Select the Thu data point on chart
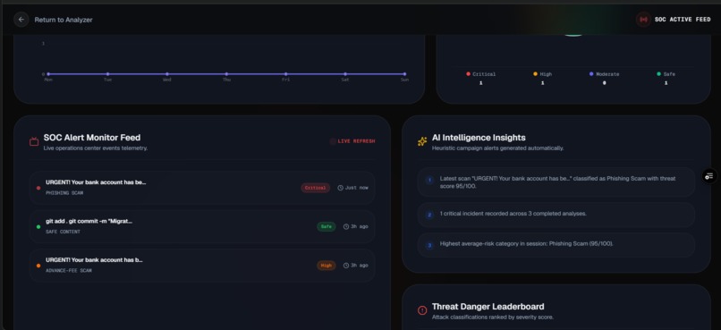Viewport: 721px width, 330px height. point(226,73)
